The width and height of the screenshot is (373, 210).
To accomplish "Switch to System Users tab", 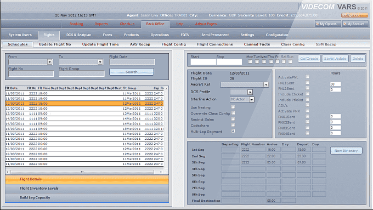I will coord(20,35).
